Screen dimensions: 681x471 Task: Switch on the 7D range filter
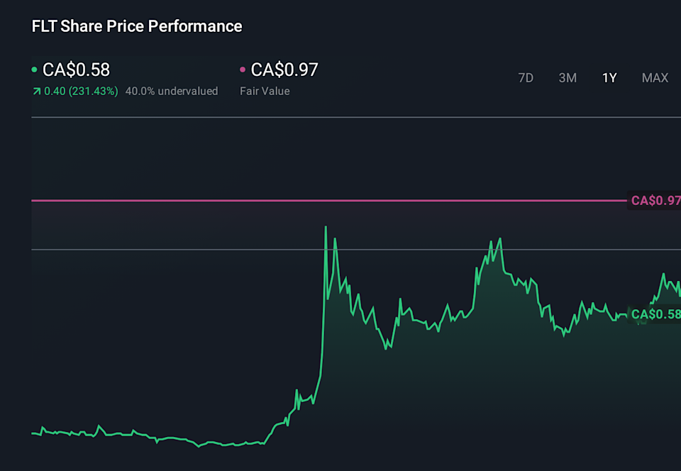[x=526, y=78]
